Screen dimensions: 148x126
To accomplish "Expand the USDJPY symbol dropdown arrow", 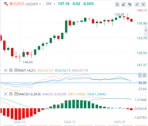I will point(40,4).
